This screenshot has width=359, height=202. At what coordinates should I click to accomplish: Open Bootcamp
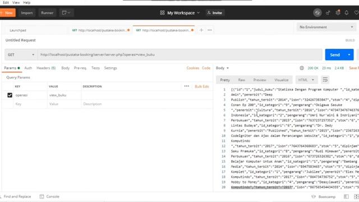pos(324,197)
